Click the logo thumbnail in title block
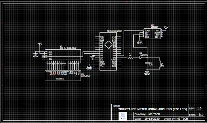 coord(123,117)
